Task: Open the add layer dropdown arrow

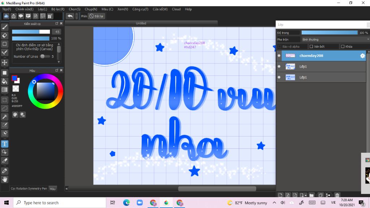Action: (306, 195)
